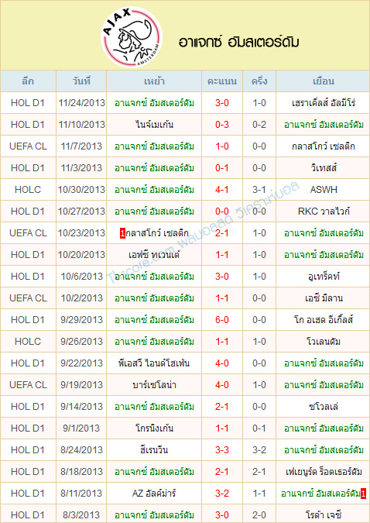
Task: Open the 2-1 score on 10/23/2013
Action: [x=222, y=232]
